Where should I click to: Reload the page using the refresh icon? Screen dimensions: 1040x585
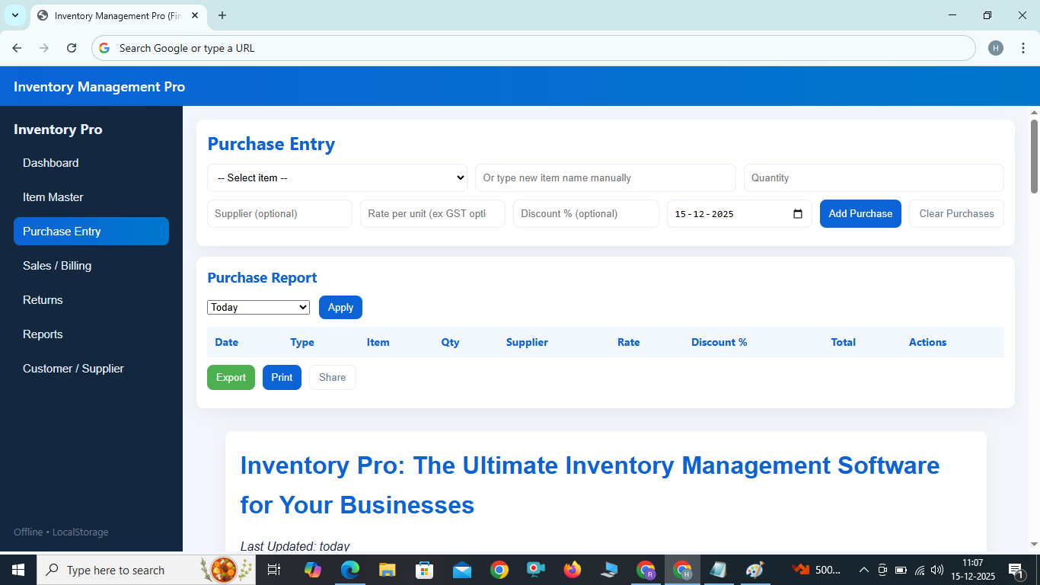(72, 47)
